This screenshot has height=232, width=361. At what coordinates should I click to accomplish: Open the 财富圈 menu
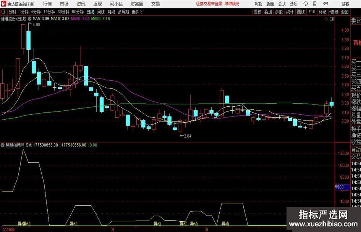pos(137,4)
